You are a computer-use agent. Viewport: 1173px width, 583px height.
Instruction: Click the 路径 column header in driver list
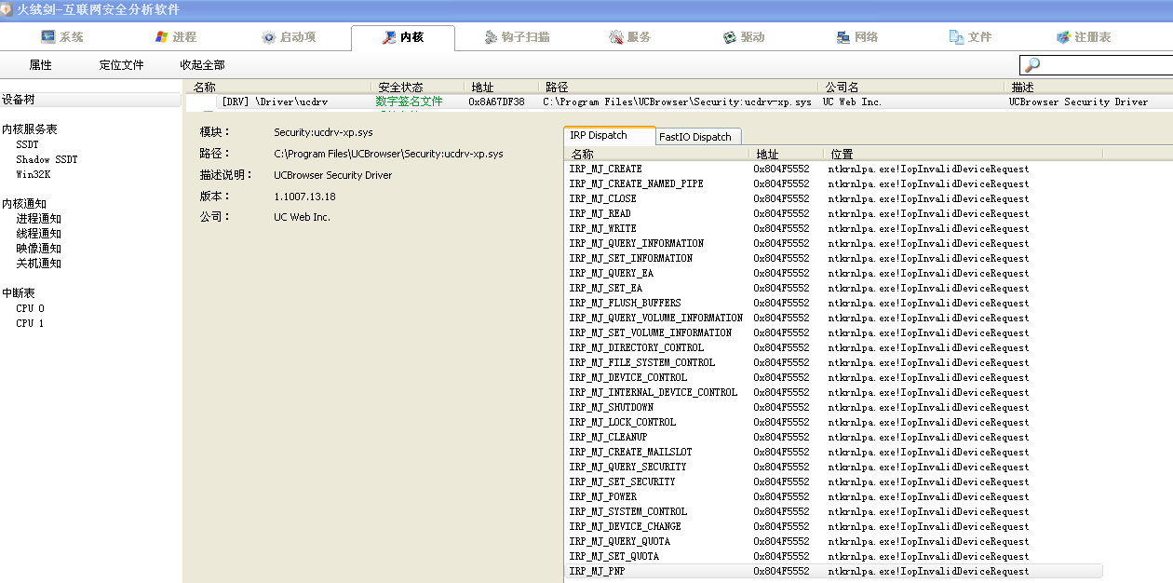(x=678, y=87)
